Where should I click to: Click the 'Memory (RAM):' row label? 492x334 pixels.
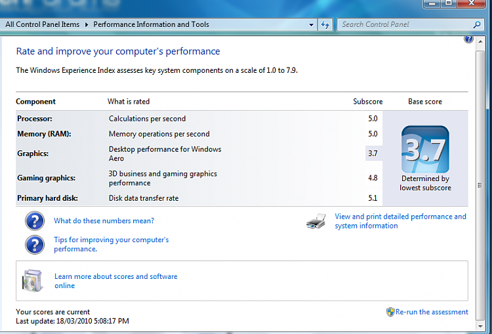coord(44,134)
